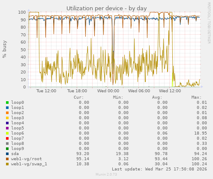This screenshot has height=179, width=213.
Task: Click the Munin 2.0.73 version text
Action: click(106, 174)
